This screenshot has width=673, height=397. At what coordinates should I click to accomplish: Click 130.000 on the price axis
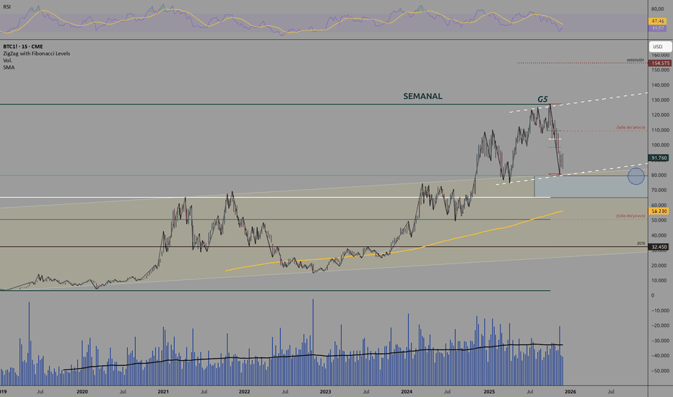[660, 100]
